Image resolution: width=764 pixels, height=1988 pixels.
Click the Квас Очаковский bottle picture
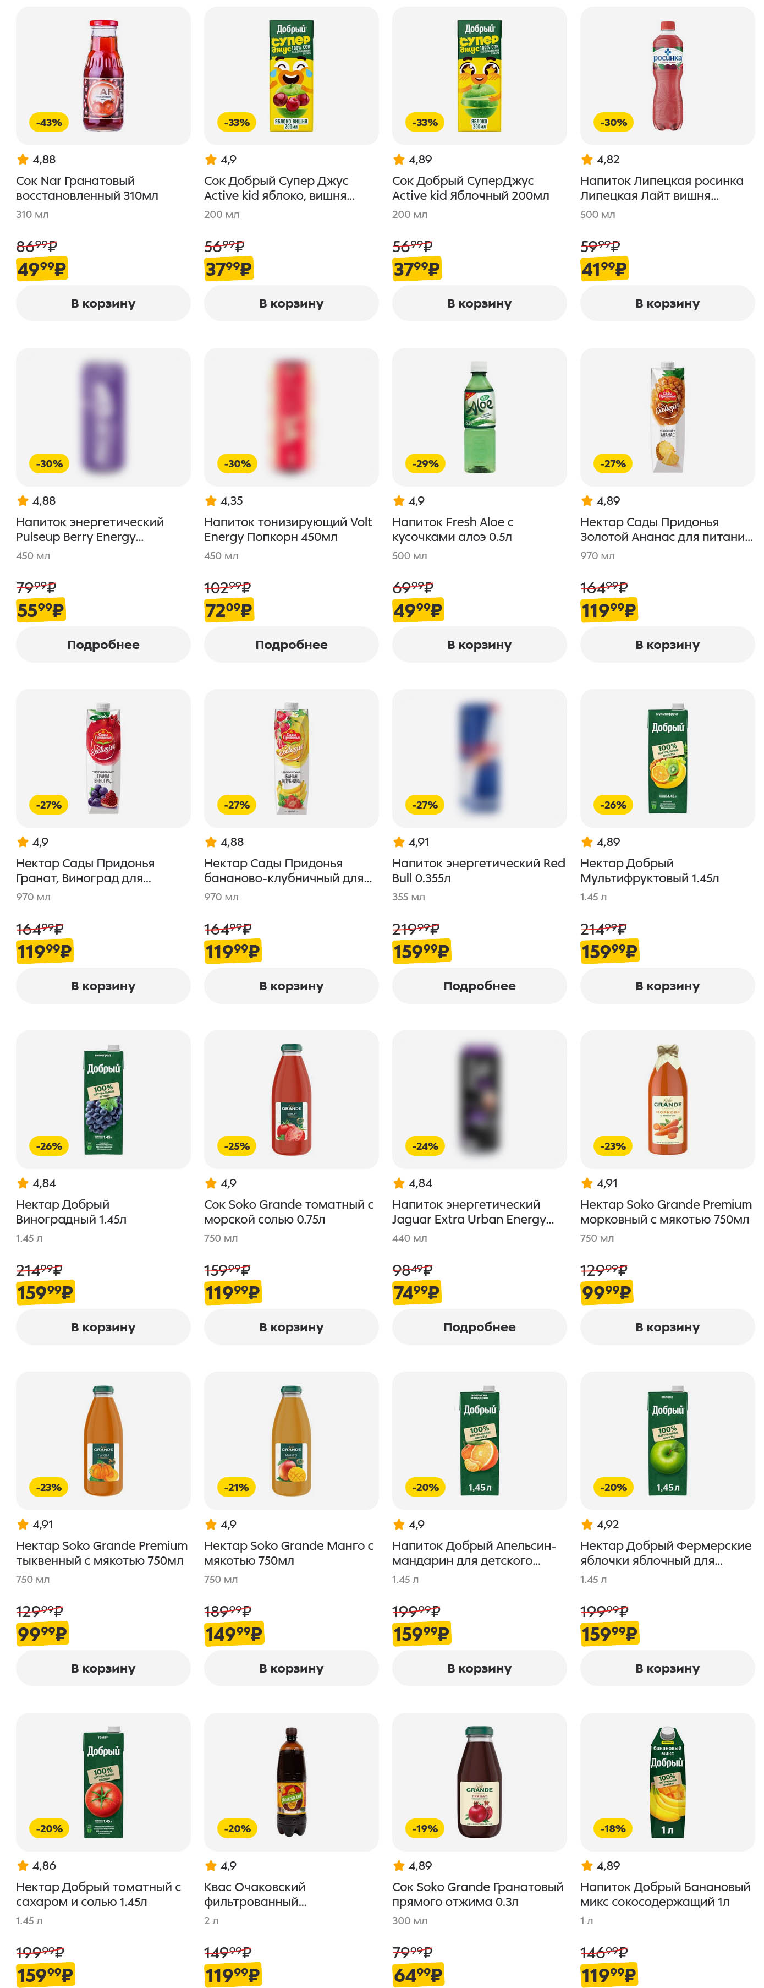(290, 1781)
